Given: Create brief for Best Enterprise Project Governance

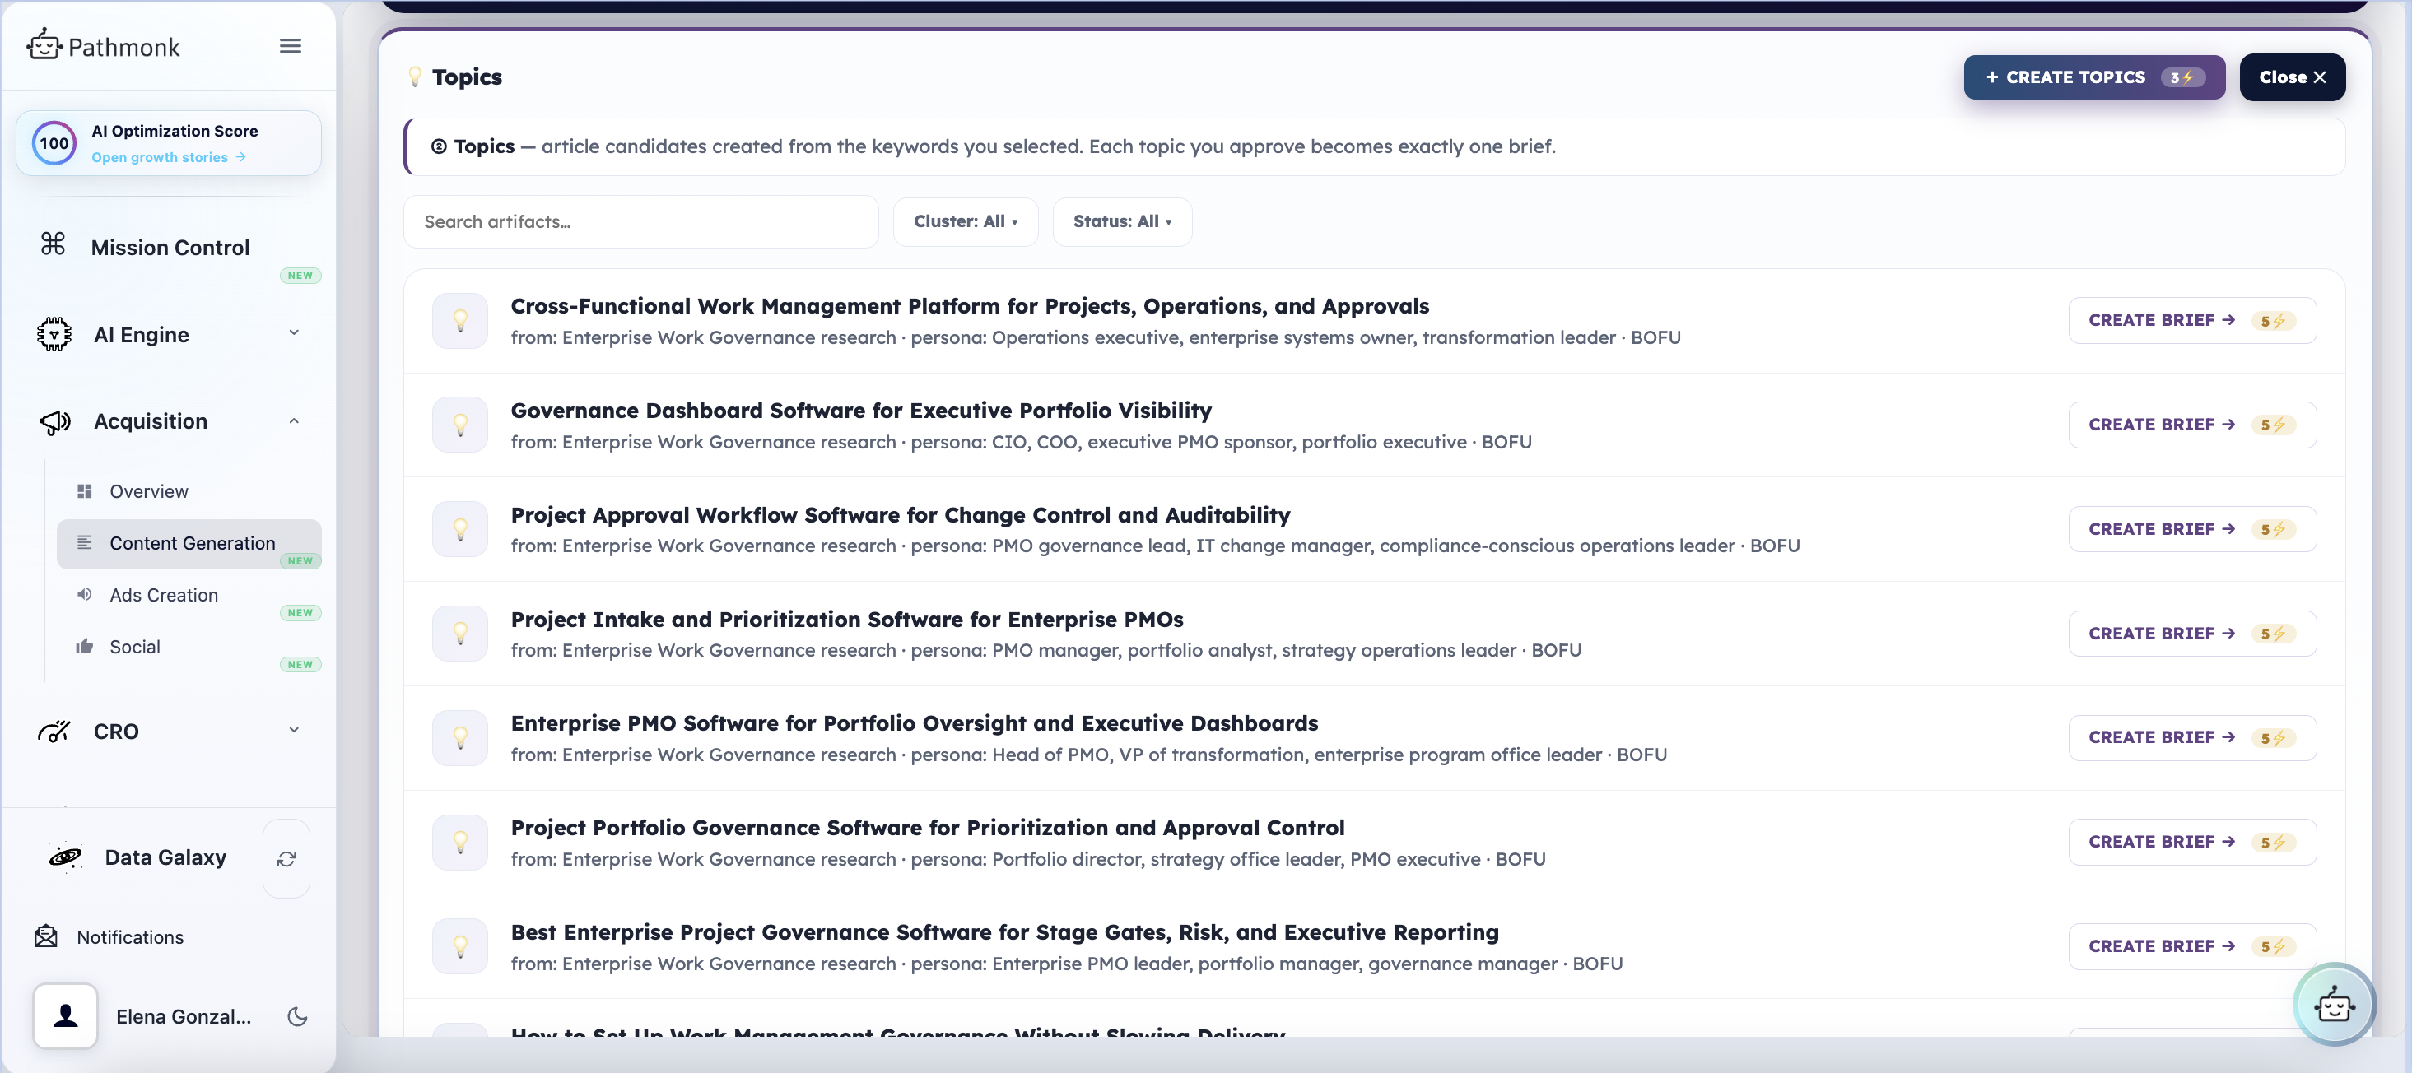Looking at the screenshot, I should pyautogui.click(x=2192, y=946).
